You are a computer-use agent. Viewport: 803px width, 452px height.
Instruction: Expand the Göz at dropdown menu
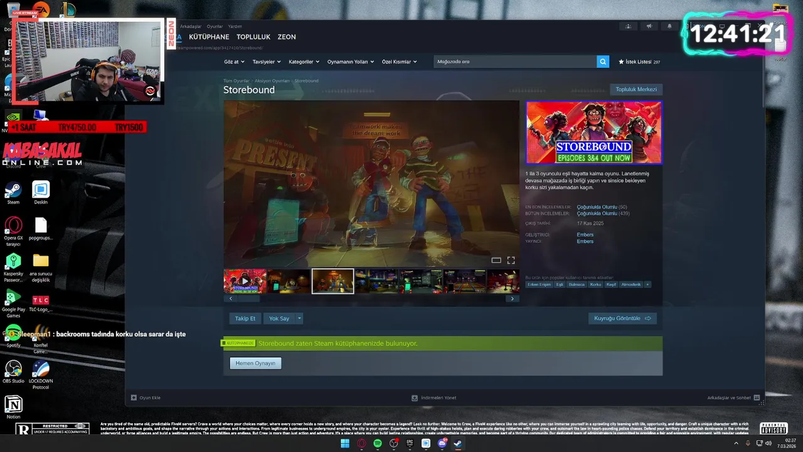[234, 62]
